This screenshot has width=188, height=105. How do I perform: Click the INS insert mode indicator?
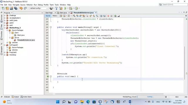186,97
